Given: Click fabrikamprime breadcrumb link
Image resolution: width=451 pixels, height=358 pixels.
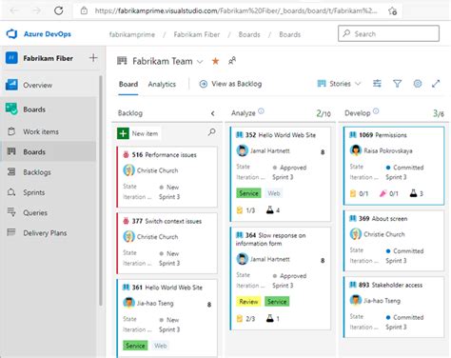Looking at the screenshot, I should pyautogui.click(x=132, y=34).
